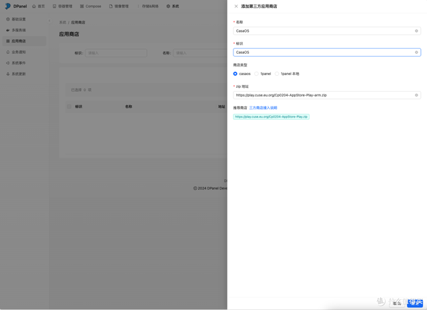Click the 名称 filter input on the app store page
Viewport: 427px width, 310px height.
pyautogui.click(x=200, y=53)
